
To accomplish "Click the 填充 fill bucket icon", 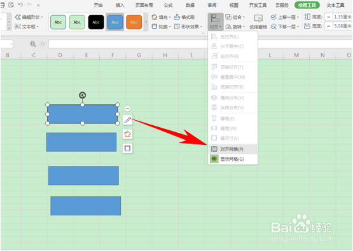I will click(x=155, y=17).
